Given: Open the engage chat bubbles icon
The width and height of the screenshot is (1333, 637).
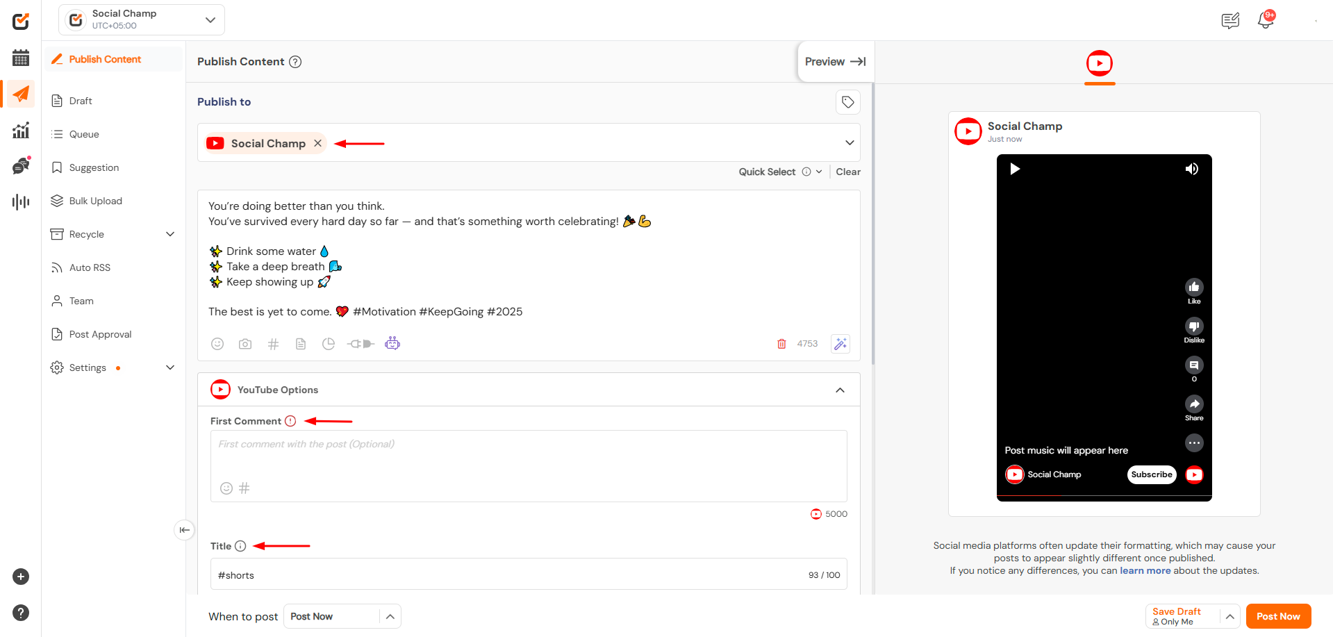Looking at the screenshot, I should click(x=21, y=166).
